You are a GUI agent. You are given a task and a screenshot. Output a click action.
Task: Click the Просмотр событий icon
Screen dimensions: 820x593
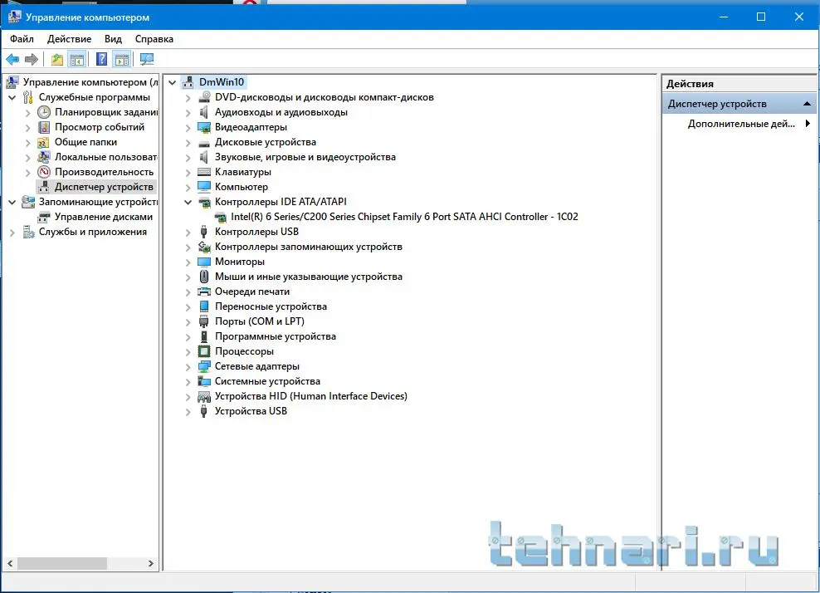(x=44, y=127)
